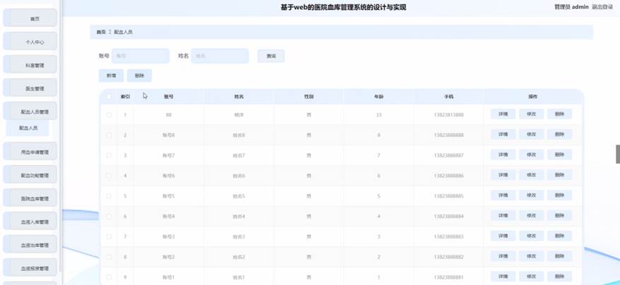This screenshot has width=620, height=285.
Task: Click 修改 for the 账号8 row
Action: click(531, 134)
